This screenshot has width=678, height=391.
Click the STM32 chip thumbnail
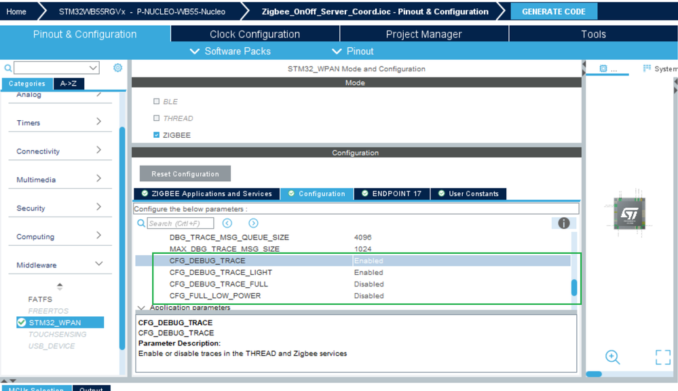630,212
